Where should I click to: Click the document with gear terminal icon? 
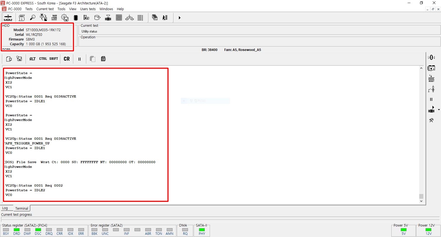[x=9, y=59]
